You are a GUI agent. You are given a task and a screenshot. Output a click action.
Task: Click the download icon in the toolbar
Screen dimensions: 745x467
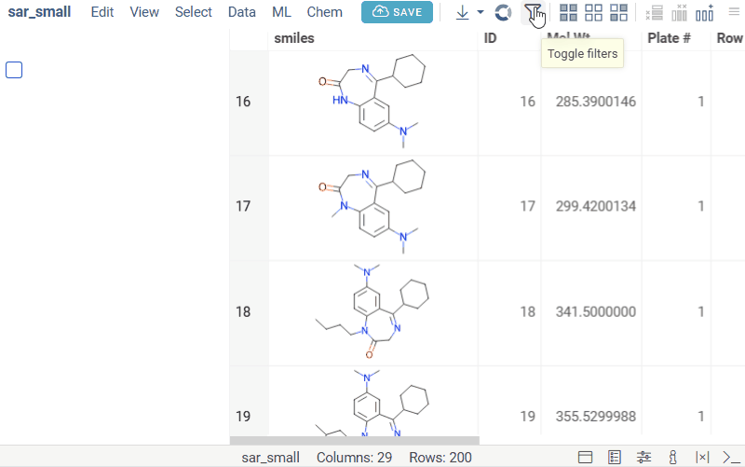point(463,12)
